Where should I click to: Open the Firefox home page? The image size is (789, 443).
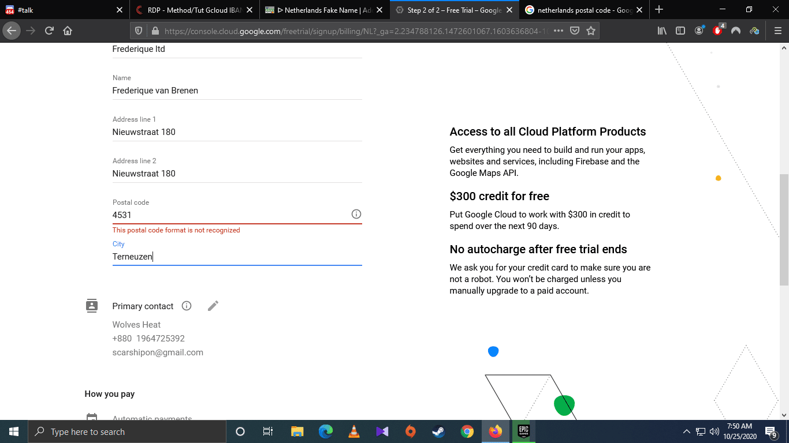click(x=68, y=31)
